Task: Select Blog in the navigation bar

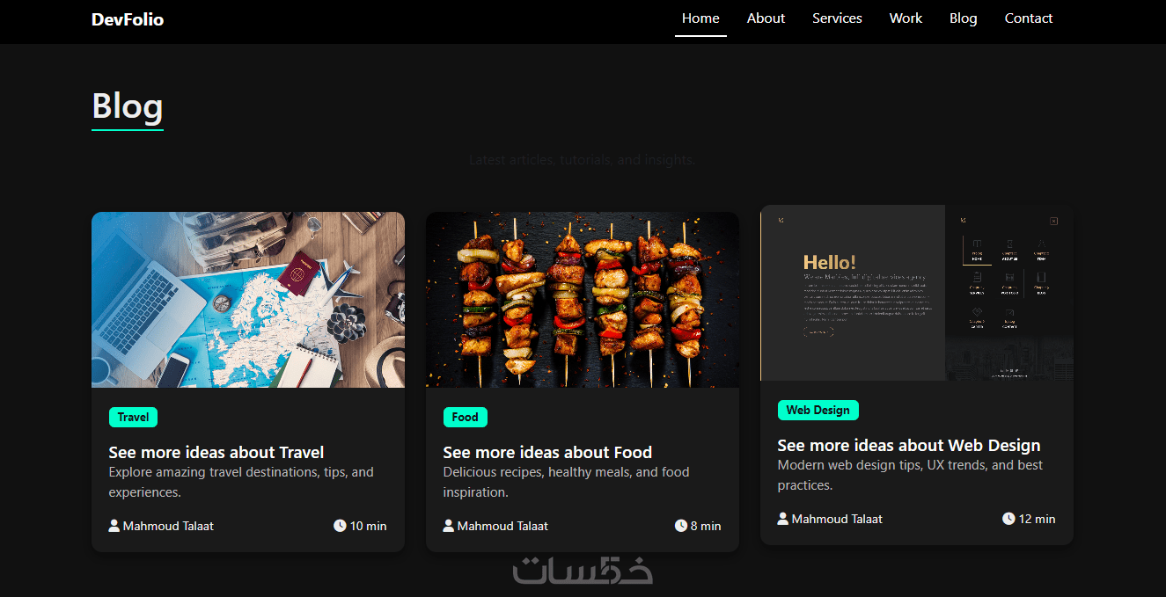Action: pyautogui.click(x=964, y=18)
